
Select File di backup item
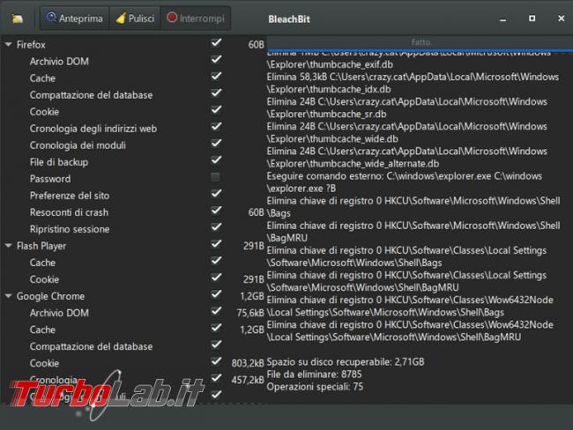[59, 162]
